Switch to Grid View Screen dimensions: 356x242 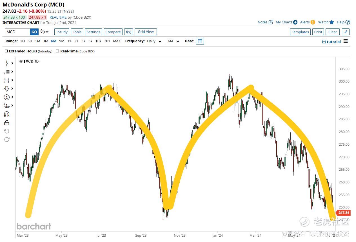(146, 32)
